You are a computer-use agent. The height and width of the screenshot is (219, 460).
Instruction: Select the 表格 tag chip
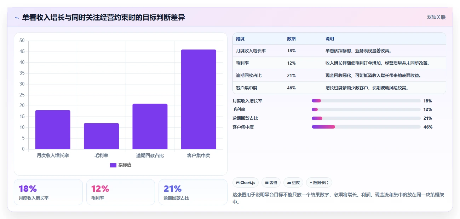[271, 183]
